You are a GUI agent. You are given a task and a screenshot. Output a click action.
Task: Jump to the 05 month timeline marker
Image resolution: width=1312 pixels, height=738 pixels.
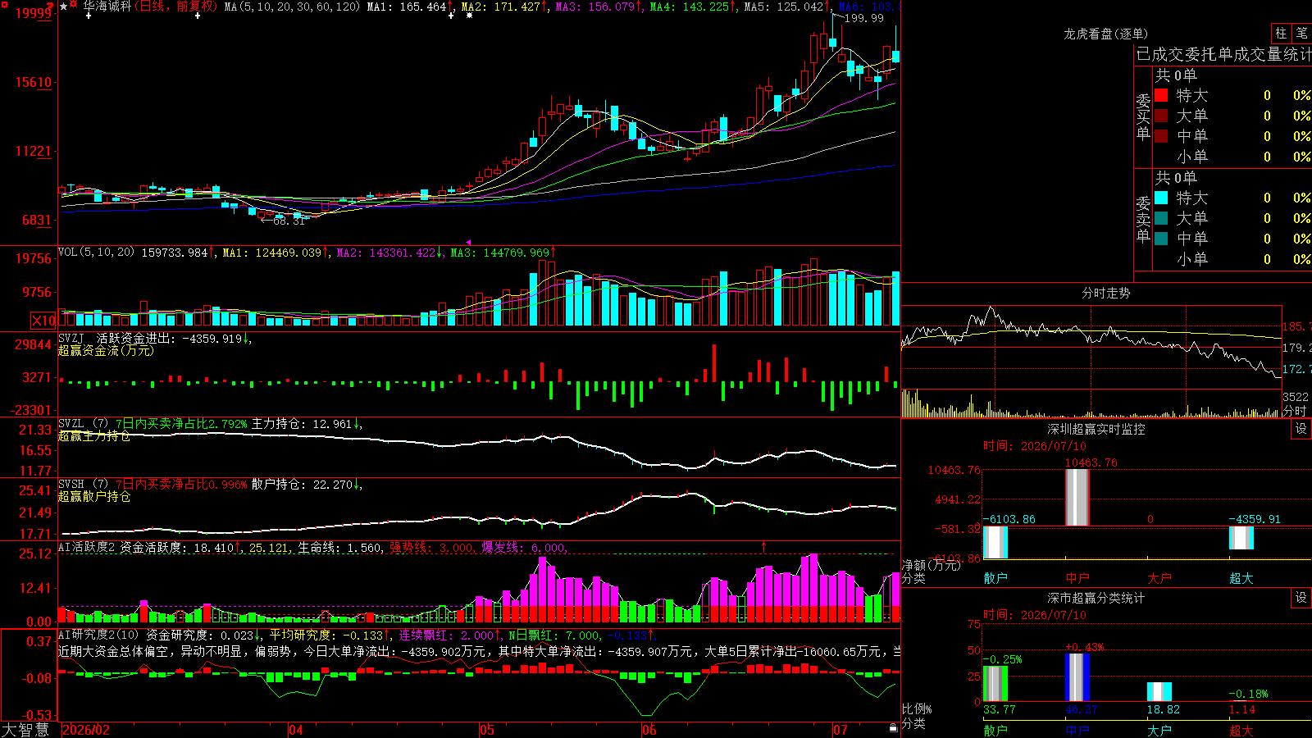pos(487,730)
